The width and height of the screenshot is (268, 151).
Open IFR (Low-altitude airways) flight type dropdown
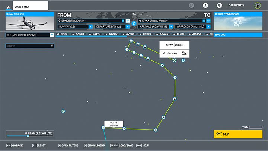pos(30,35)
